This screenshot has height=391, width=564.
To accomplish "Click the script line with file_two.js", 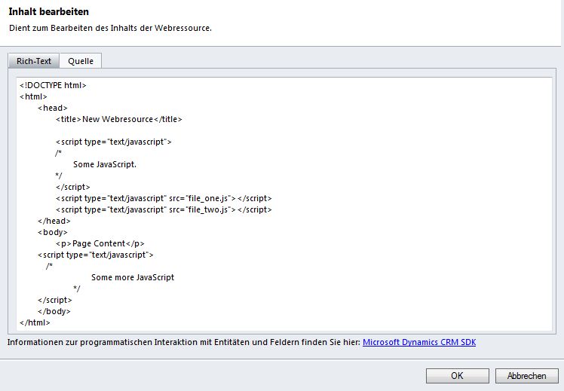I will tap(164, 209).
